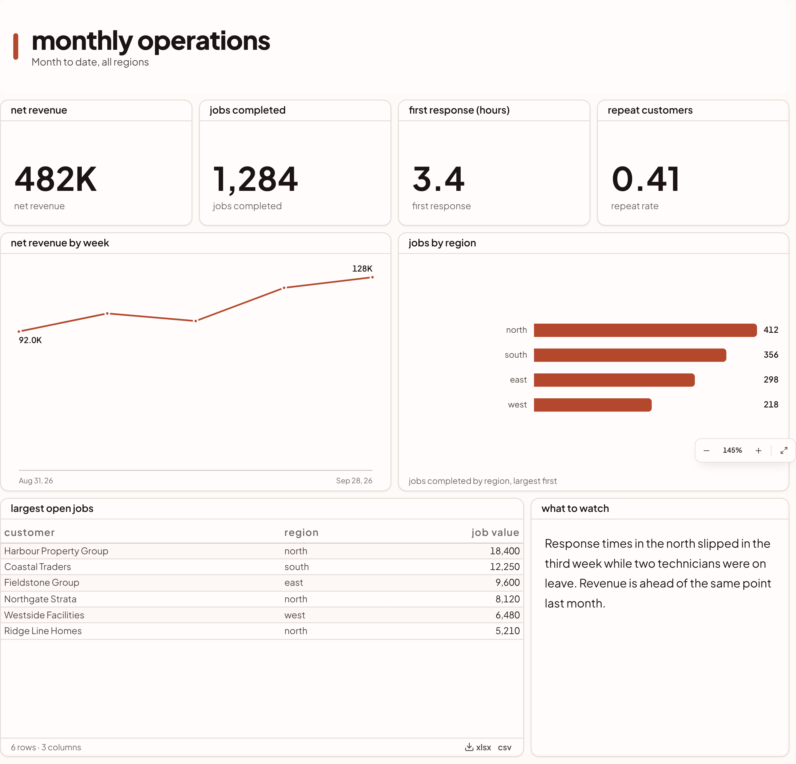Screen dimensions: 796x764
Task: Click the north bar in jobs by region
Action: click(645, 330)
